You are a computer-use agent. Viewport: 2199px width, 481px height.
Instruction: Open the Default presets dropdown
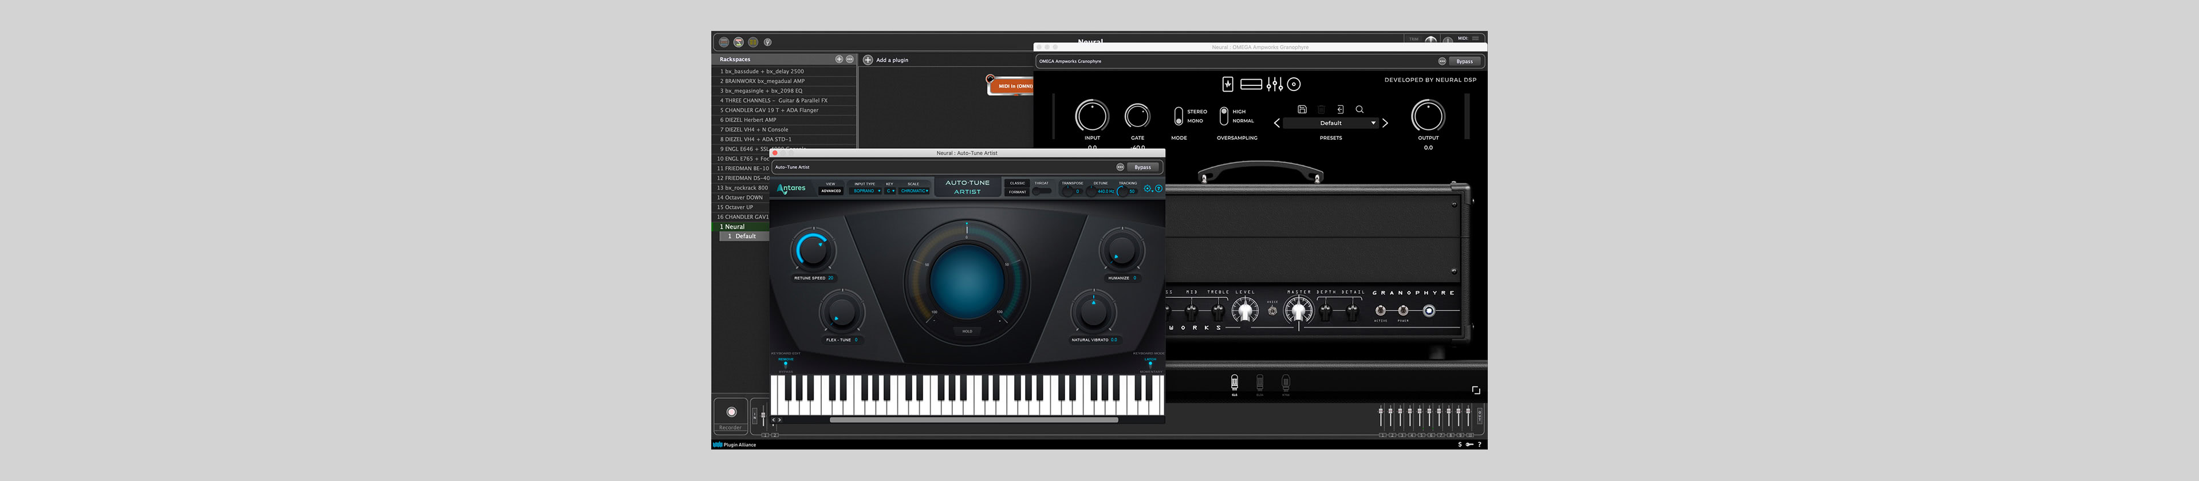(x=1331, y=123)
